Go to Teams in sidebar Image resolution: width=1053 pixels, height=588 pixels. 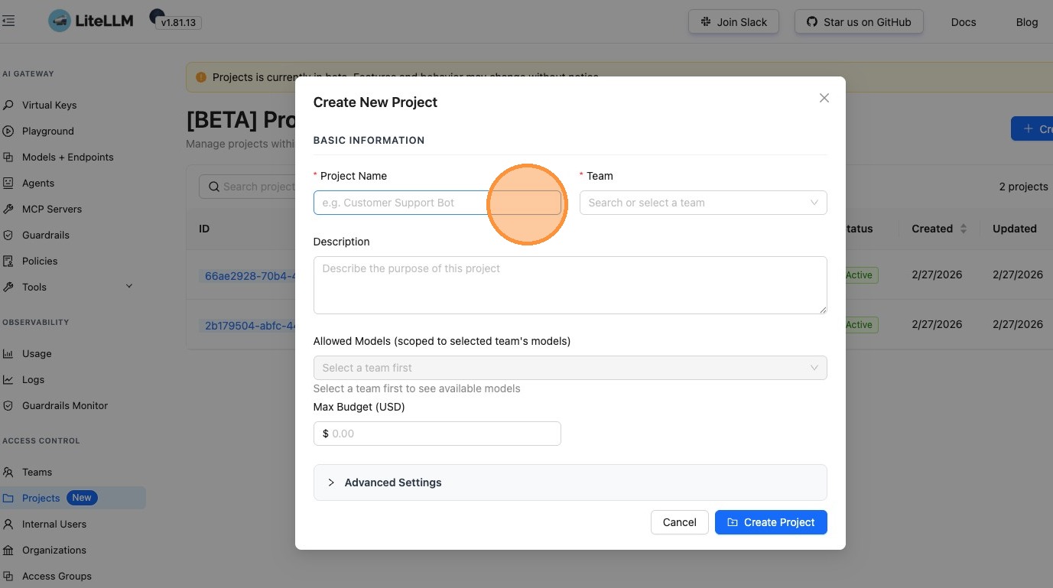[x=37, y=472]
